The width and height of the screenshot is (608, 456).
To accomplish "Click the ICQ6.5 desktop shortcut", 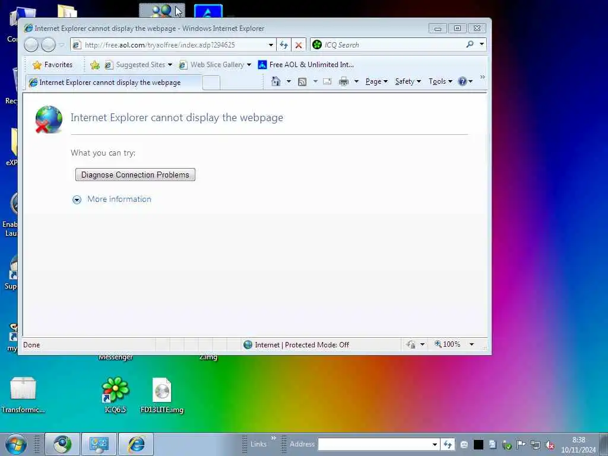I will (x=115, y=395).
